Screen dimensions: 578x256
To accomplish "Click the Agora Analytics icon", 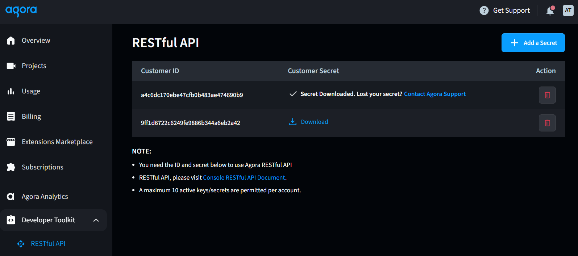I will [11, 197].
